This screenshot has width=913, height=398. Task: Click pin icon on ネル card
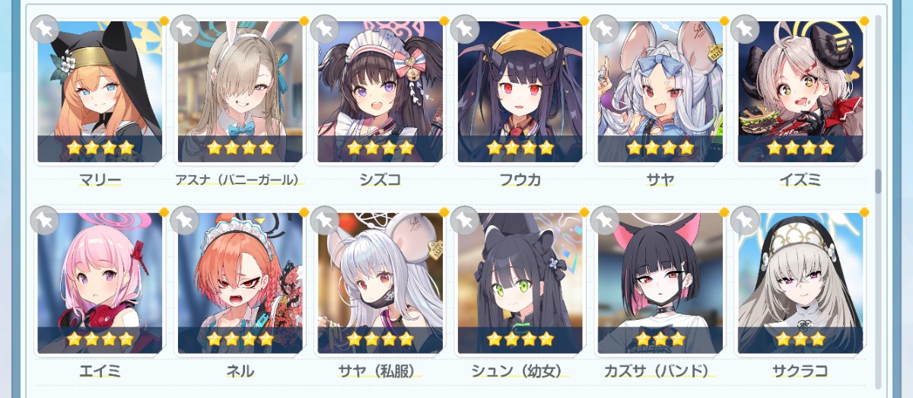click(184, 221)
